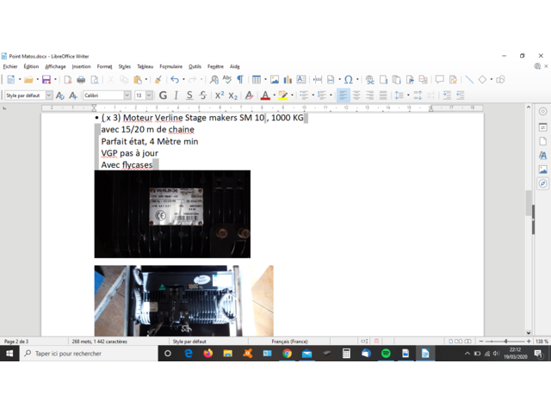Insert a comment
Viewport: 551px width, 413px height.
[440, 80]
